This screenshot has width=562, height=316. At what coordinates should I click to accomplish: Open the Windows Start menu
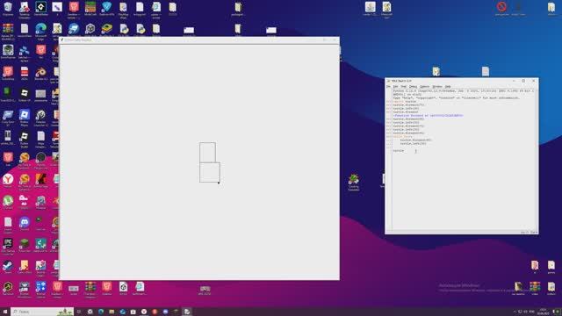point(5,312)
